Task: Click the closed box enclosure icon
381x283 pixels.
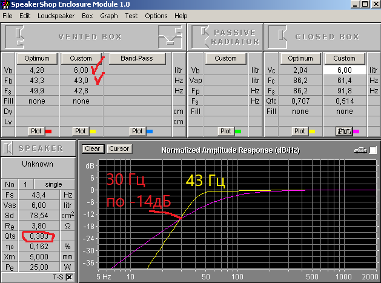Action: pos(277,37)
